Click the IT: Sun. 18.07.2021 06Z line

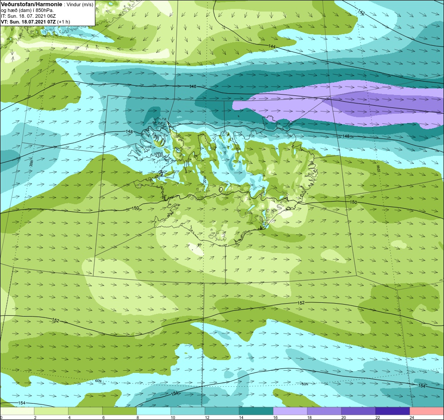(x=28, y=16)
